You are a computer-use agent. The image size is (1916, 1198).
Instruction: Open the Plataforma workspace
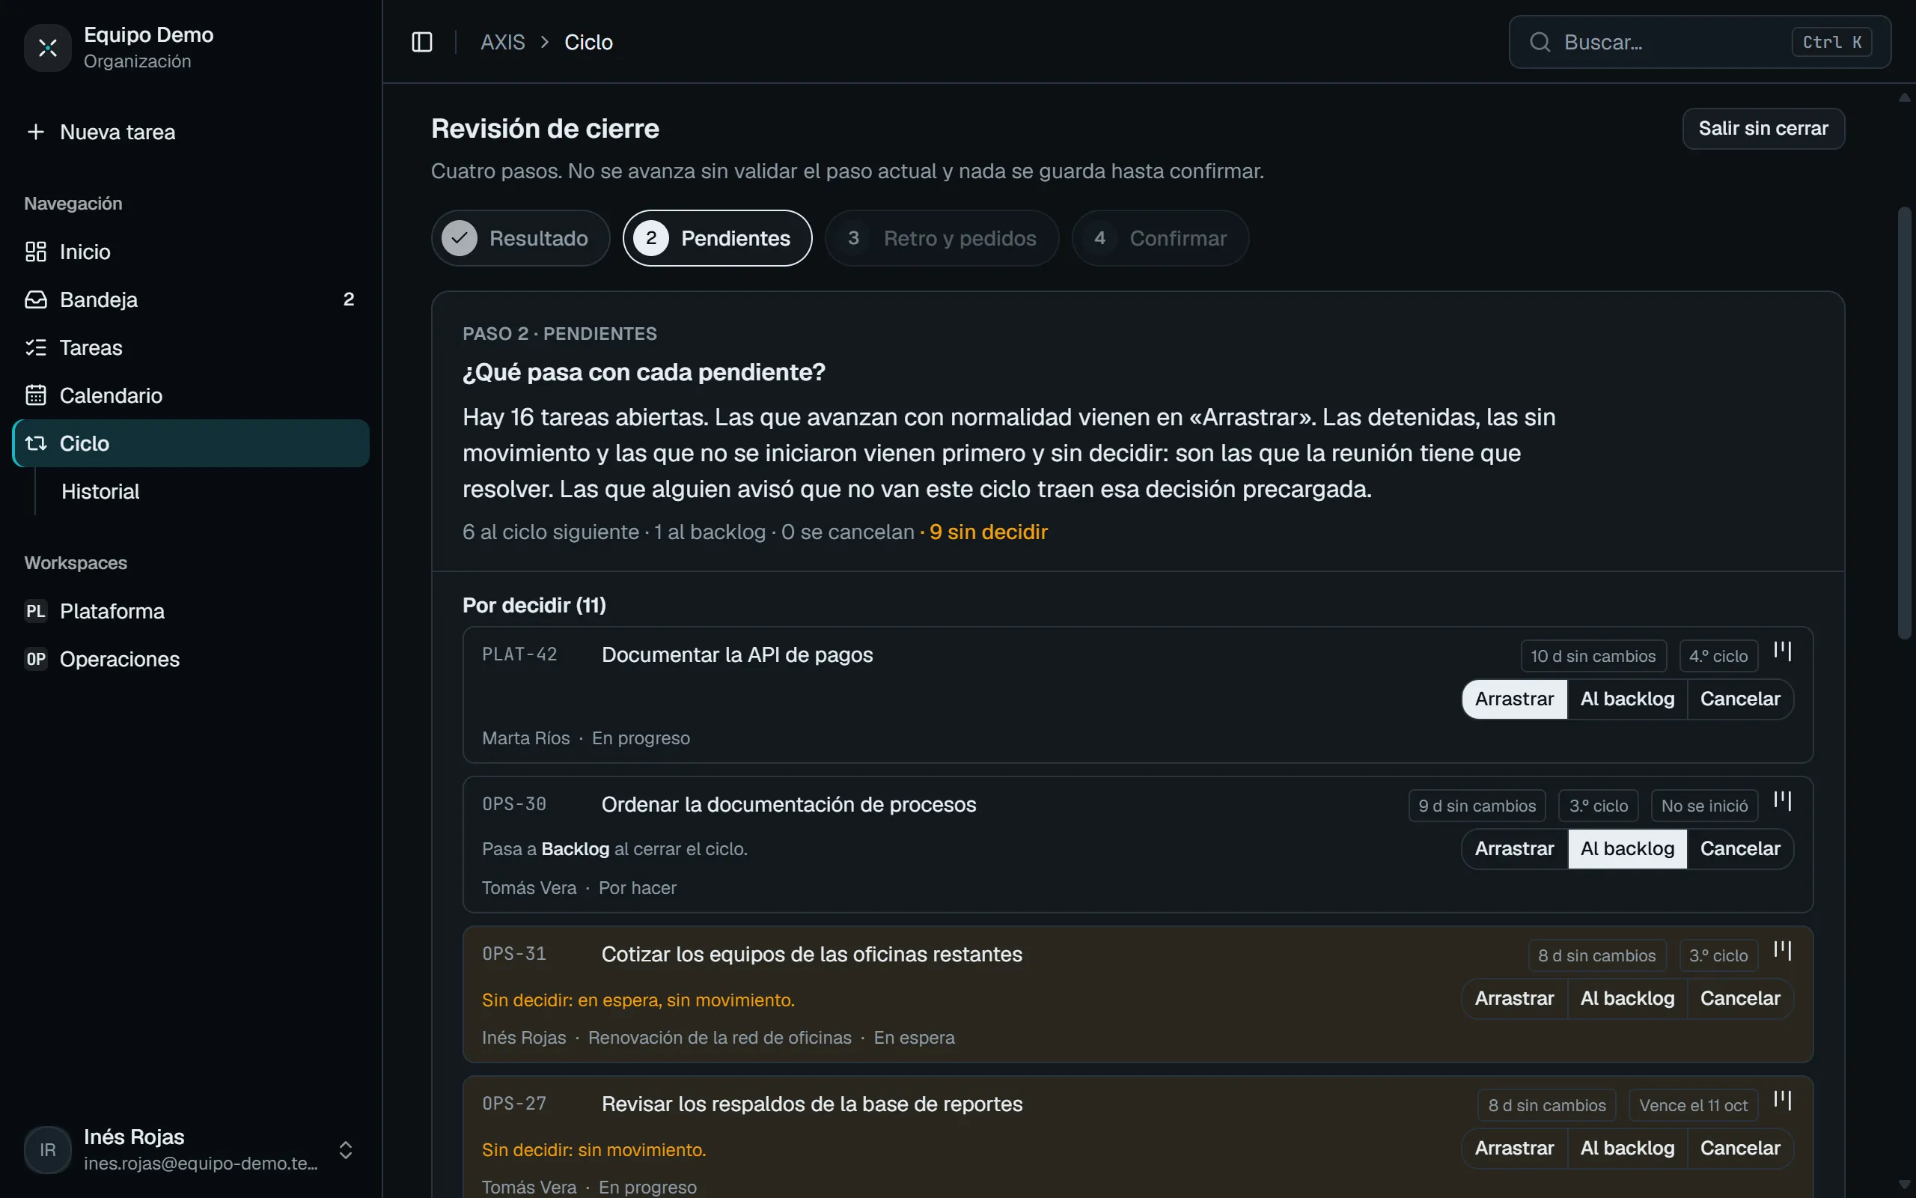pos(191,611)
